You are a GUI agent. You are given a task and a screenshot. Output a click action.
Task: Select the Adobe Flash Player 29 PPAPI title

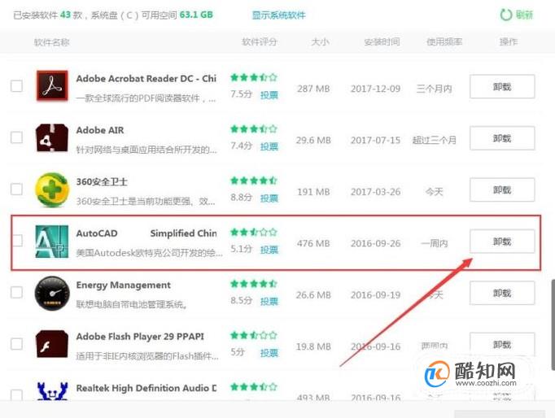140,337
